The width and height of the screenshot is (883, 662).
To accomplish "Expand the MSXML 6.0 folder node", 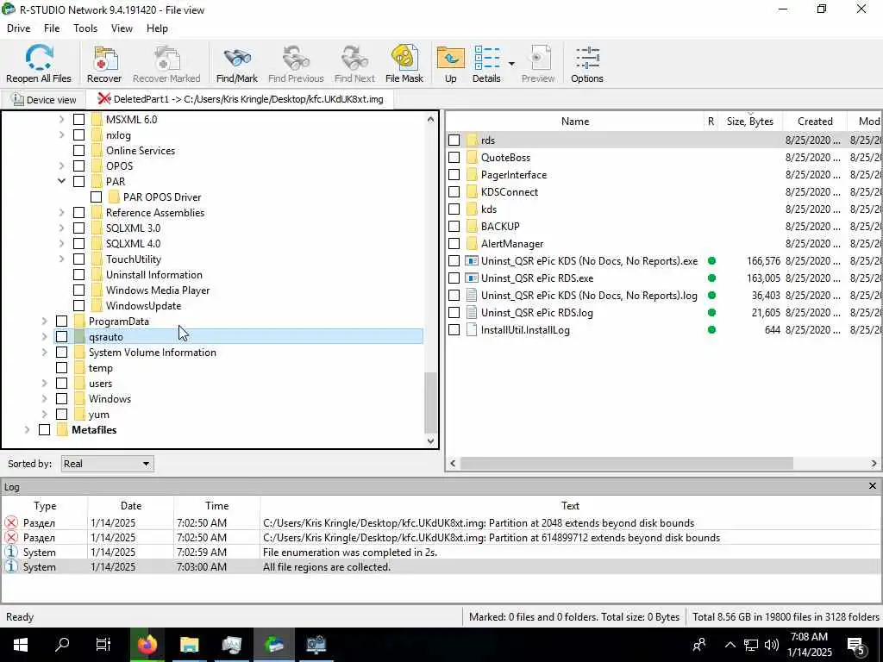I will click(x=61, y=119).
